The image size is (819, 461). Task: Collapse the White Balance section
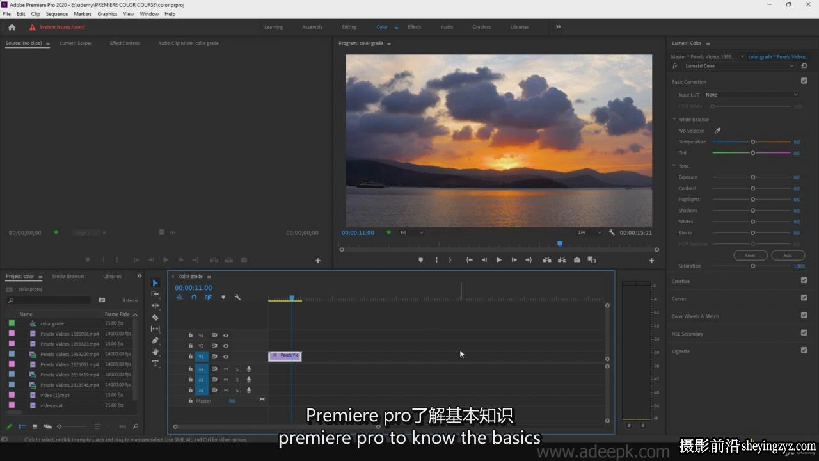click(674, 119)
